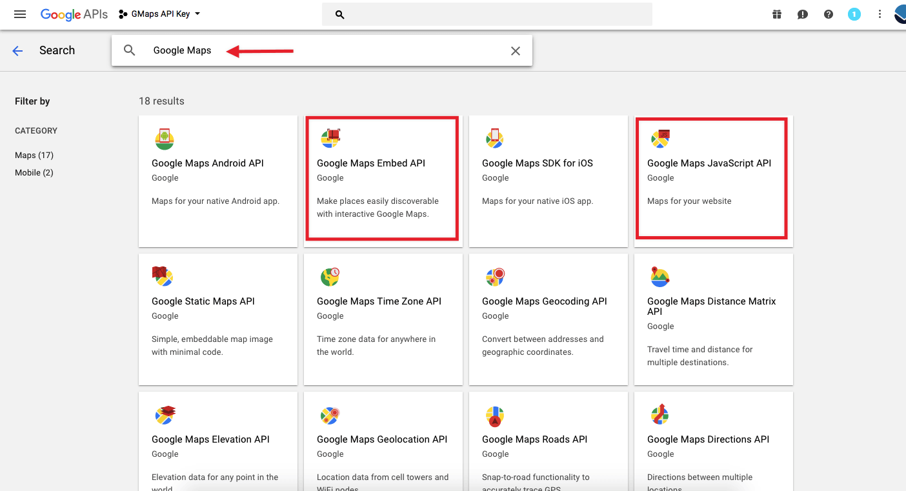
Task: Click the top search bar field
Action: click(x=487, y=14)
